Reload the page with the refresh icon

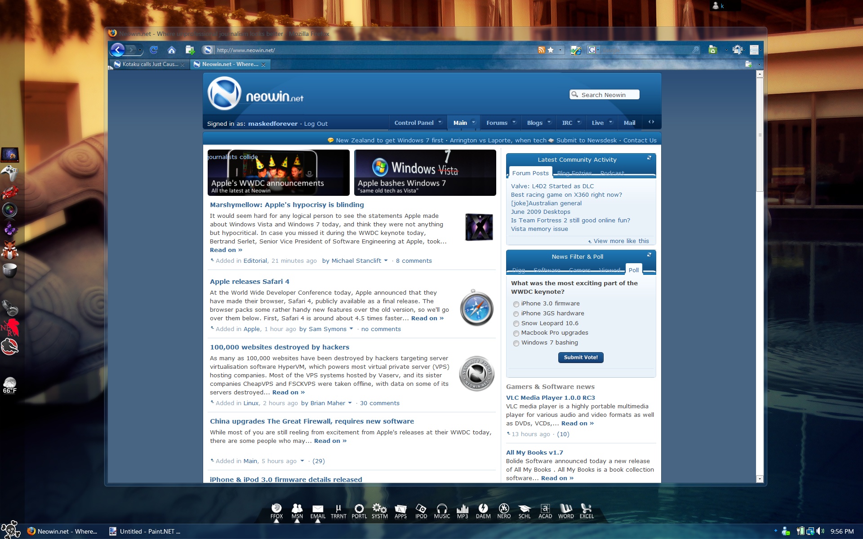coord(154,50)
